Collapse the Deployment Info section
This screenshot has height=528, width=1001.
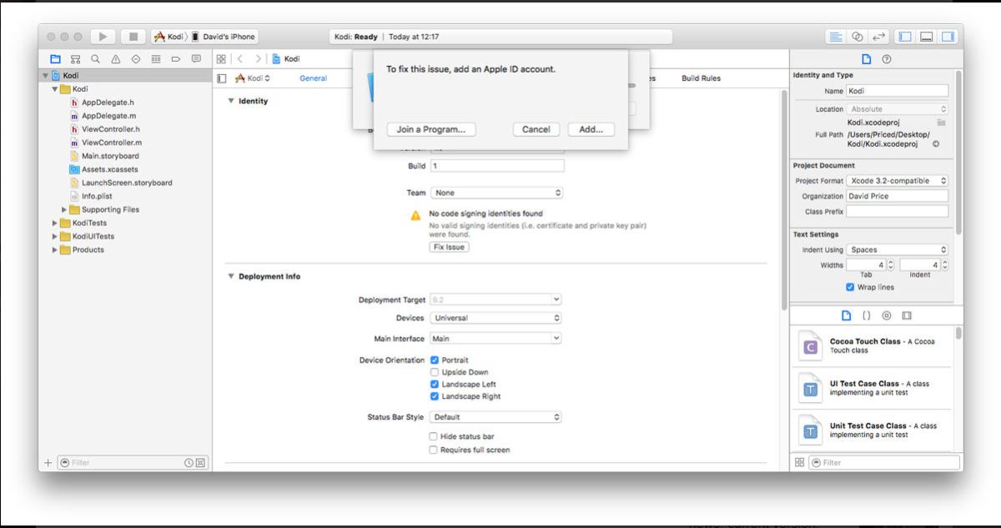pyautogui.click(x=231, y=276)
